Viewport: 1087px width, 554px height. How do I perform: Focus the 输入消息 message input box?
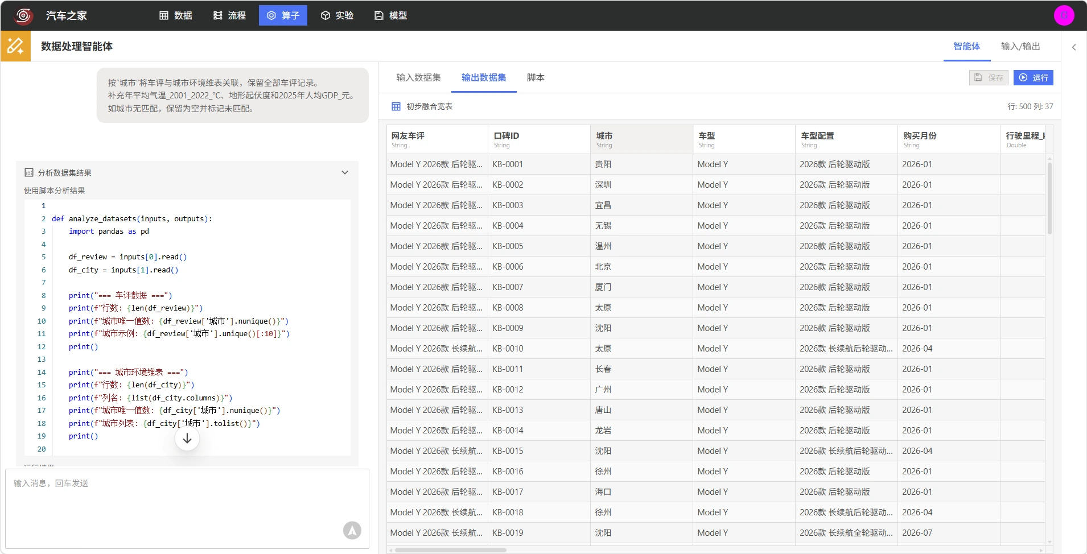[x=187, y=508]
